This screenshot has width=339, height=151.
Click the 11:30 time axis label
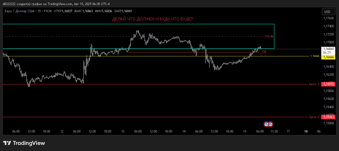click(x=274, y=131)
